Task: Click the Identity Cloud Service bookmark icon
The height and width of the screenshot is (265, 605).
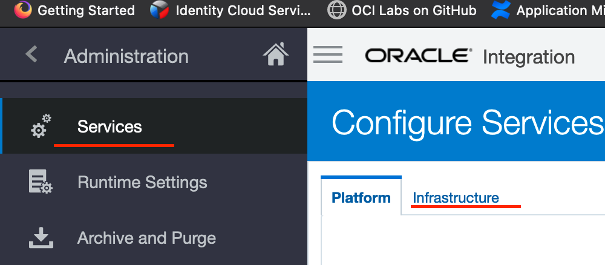Action: tap(160, 10)
